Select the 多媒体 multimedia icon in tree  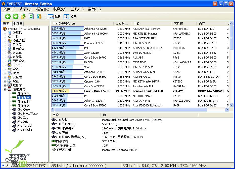[10, 53]
